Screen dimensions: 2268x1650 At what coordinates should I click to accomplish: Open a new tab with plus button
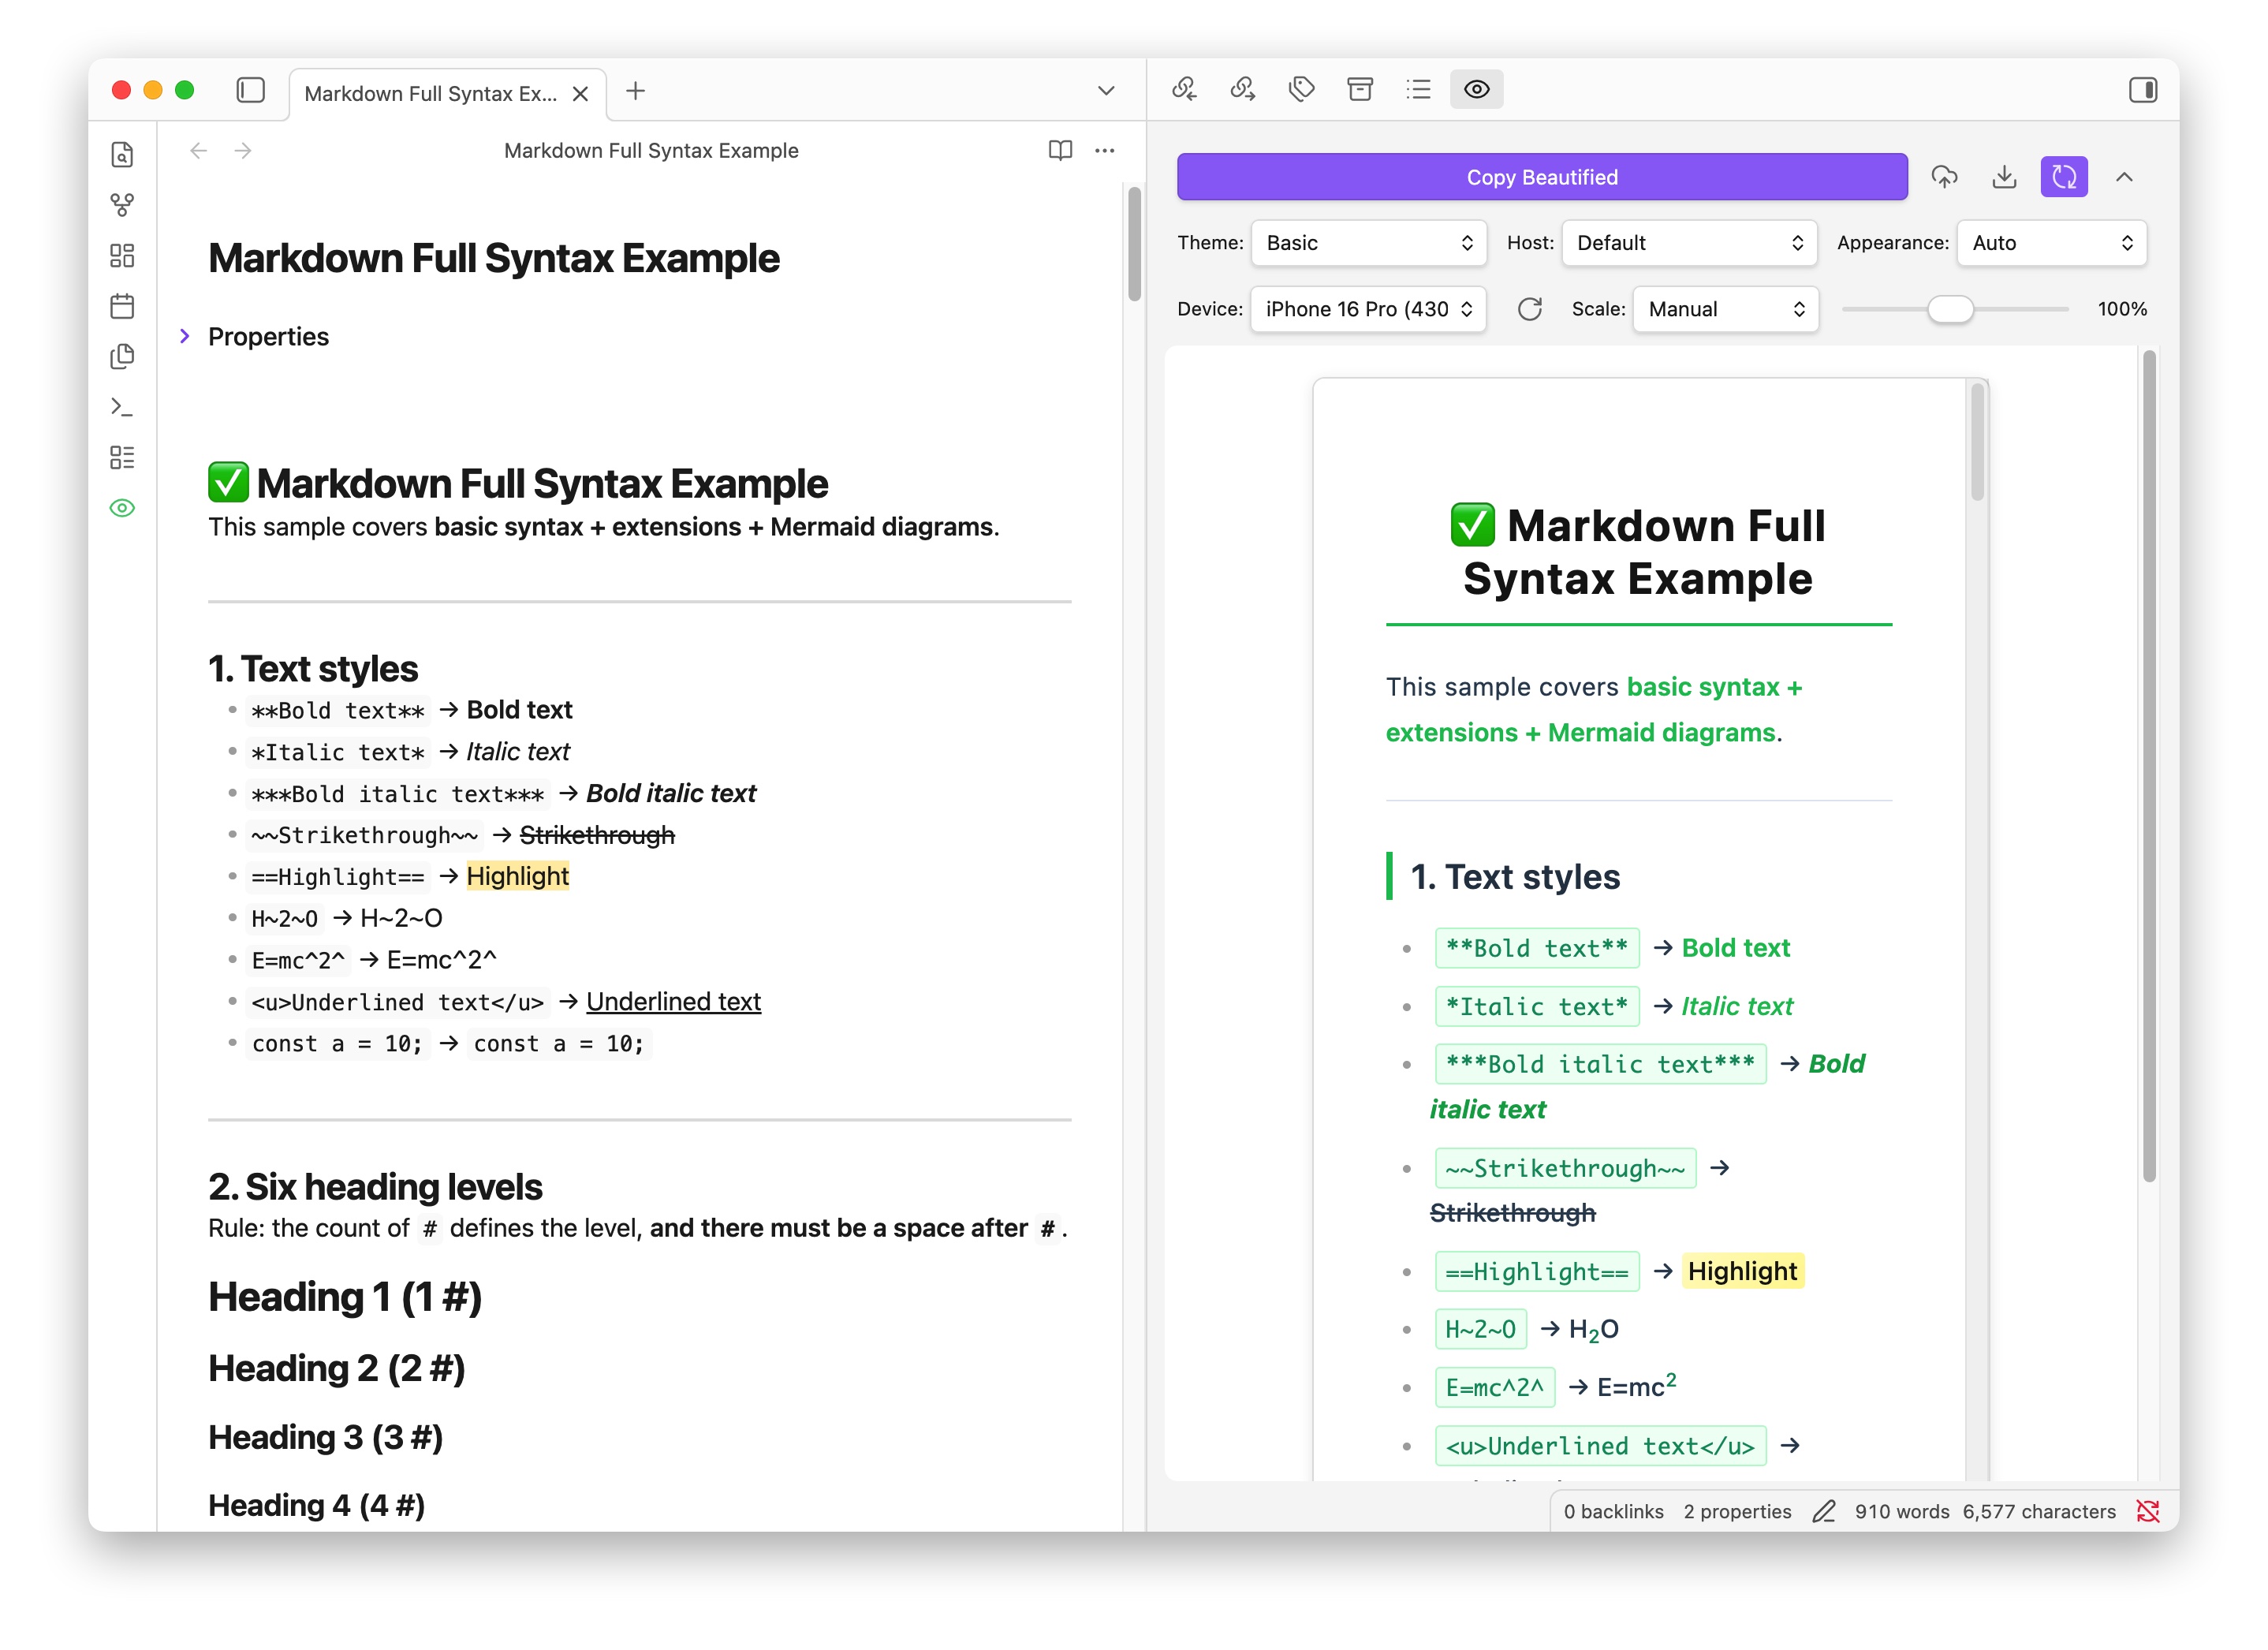pos(635,91)
